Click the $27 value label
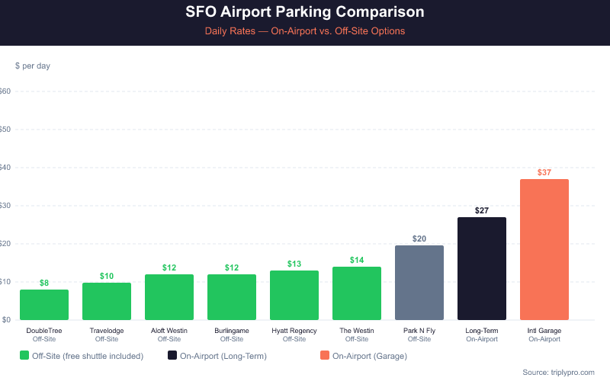The image size is (610, 381). 482,210
